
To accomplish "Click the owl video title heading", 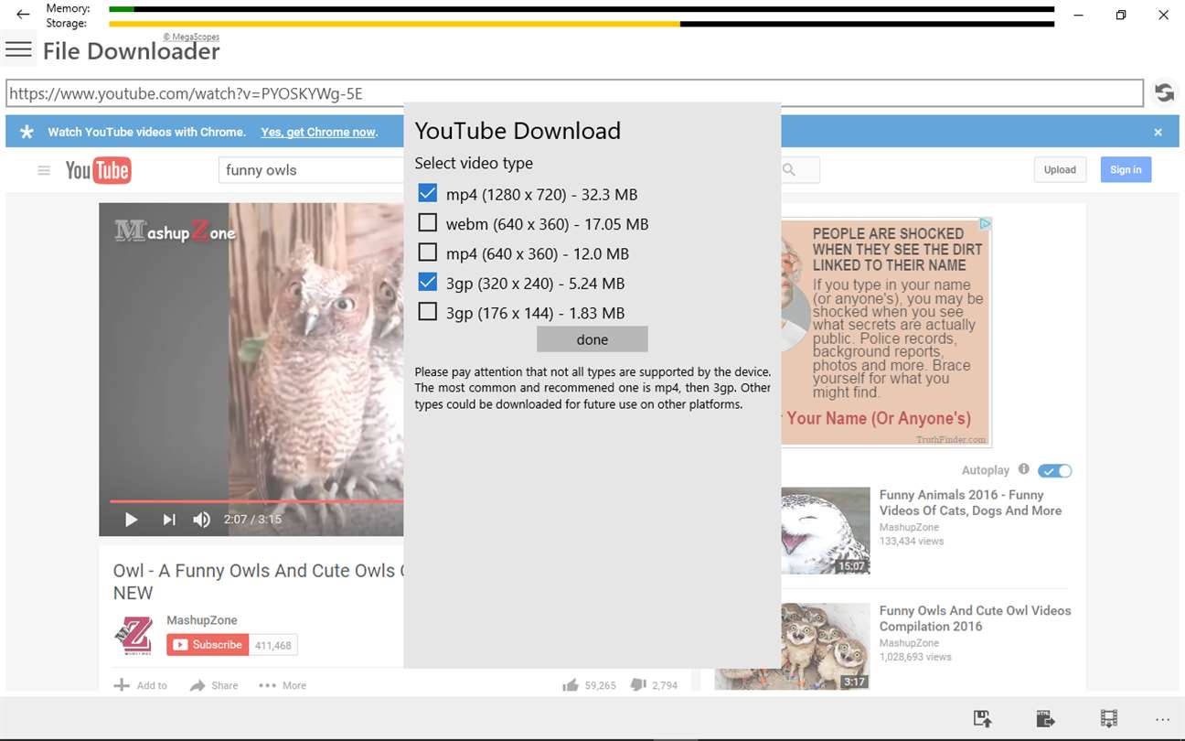I will (x=258, y=582).
